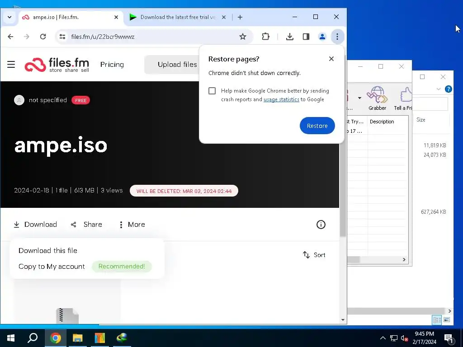
Task: Open Chrome three-dot menu
Action: point(337,37)
